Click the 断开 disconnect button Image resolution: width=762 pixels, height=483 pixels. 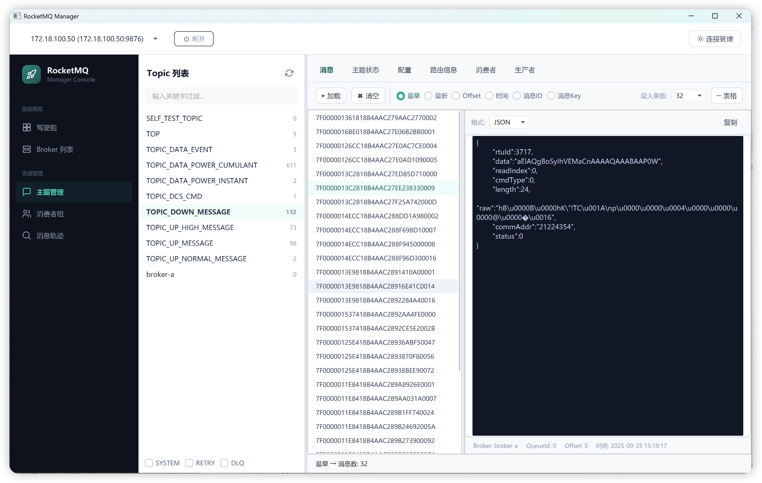[194, 39]
